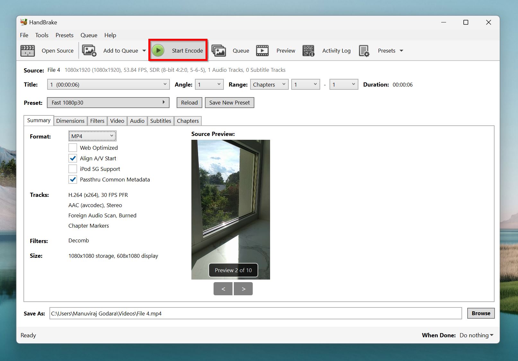Advance to the next preview image
The height and width of the screenshot is (361, 518).
pos(243,289)
